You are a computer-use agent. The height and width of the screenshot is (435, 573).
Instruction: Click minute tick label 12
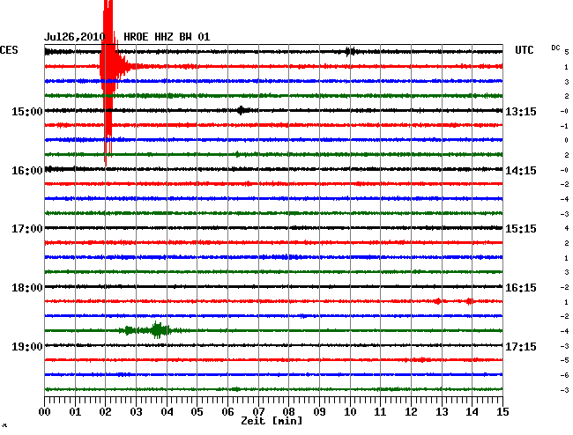point(411,412)
